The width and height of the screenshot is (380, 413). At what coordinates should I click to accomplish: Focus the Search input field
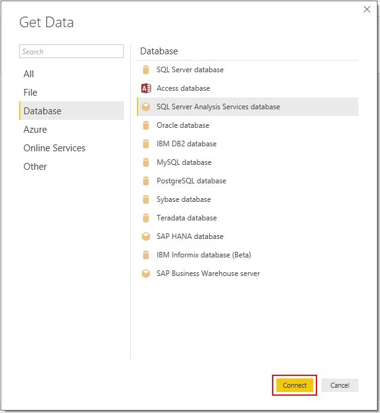pos(72,51)
